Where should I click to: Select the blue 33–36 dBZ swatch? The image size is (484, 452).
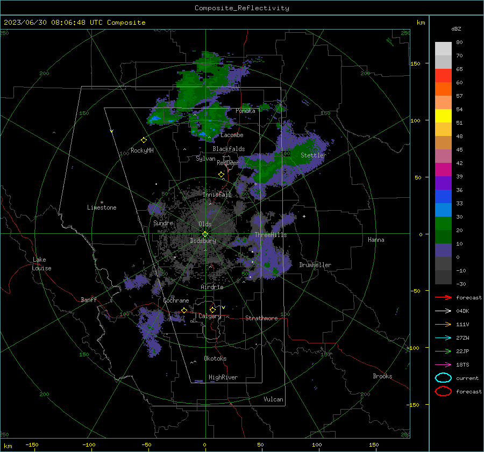[443, 197]
